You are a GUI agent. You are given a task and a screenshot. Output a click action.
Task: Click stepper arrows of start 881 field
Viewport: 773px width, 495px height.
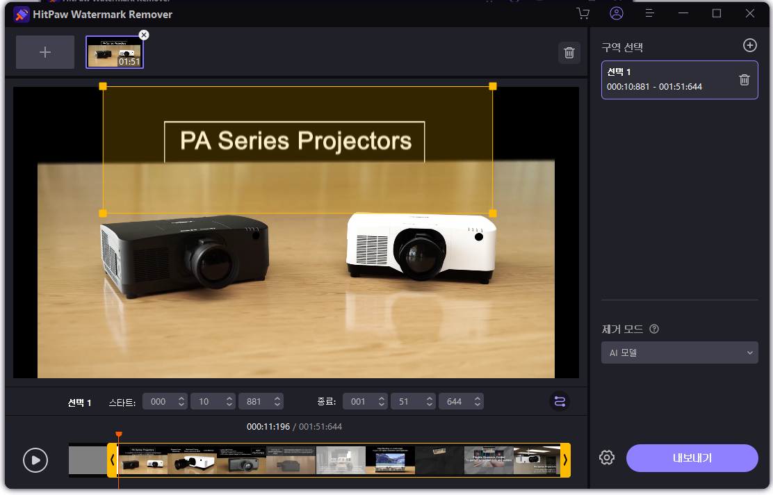click(x=277, y=401)
